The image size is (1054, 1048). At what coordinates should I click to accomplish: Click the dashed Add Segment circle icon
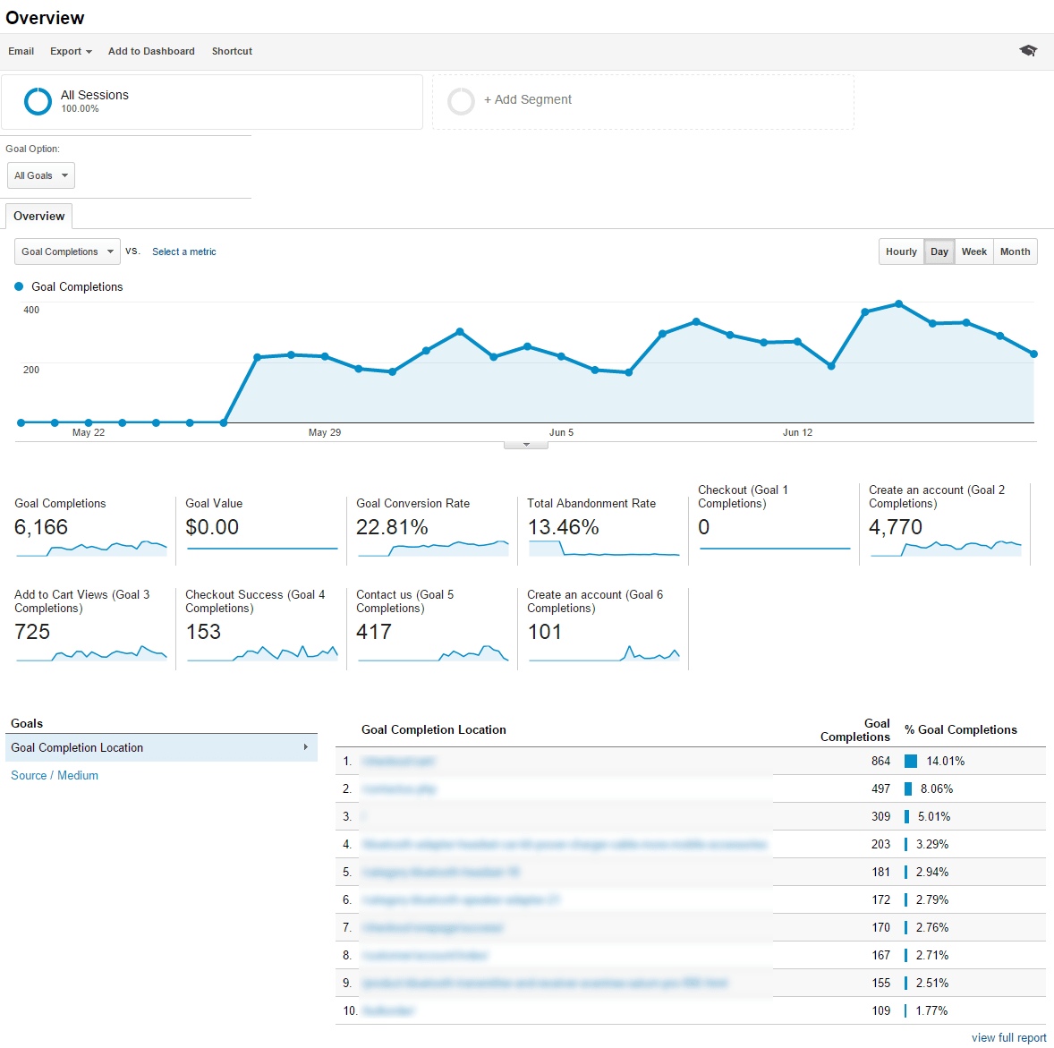tap(461, 101)
